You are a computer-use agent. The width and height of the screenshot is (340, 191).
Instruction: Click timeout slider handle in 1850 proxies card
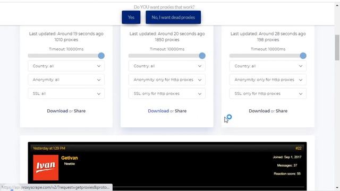click(202, 56)
